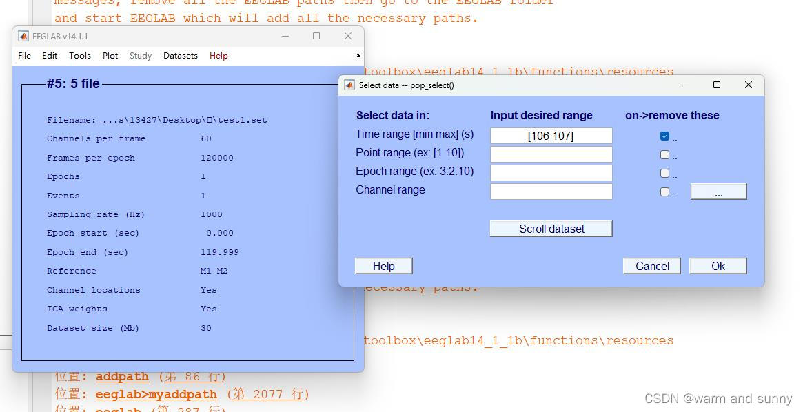Open the File menu in EEGLAB

click(25, 55)
